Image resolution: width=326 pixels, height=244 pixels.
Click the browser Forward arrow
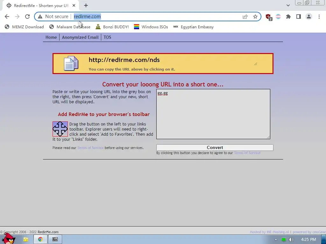point(17,17)
